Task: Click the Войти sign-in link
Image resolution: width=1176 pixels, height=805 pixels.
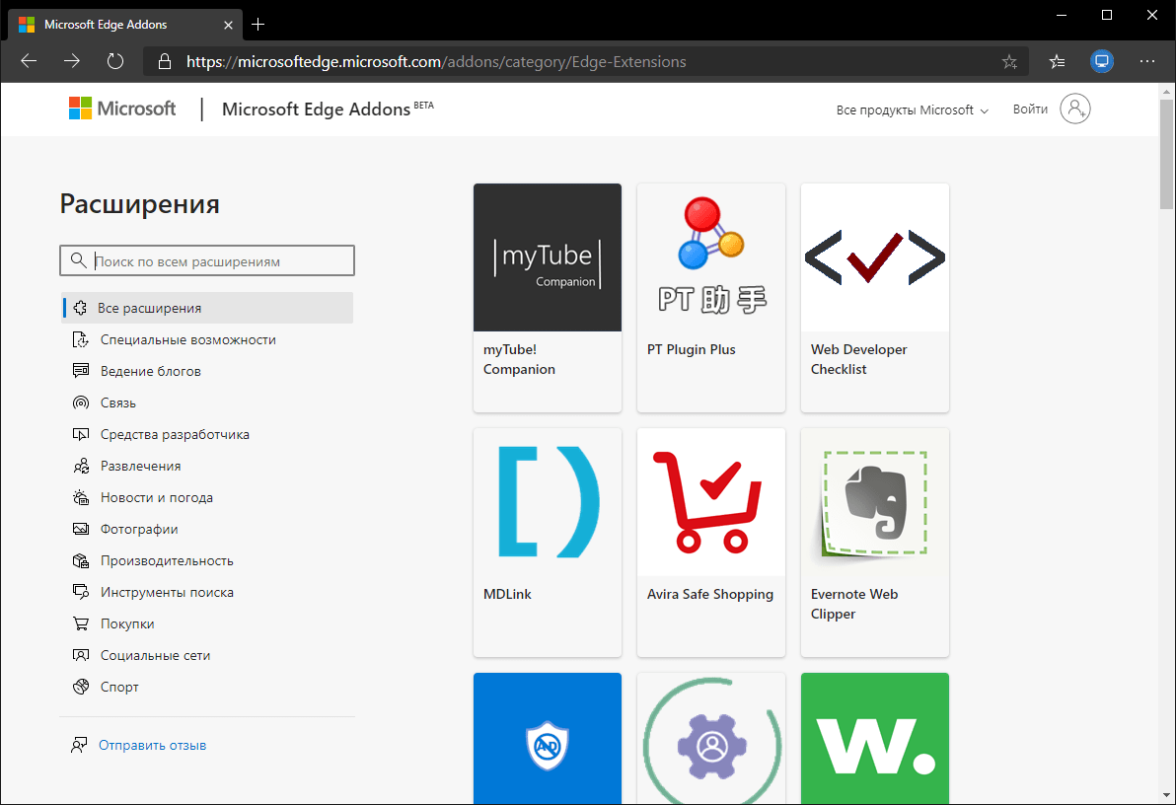Action: (x=1030, y=110)
